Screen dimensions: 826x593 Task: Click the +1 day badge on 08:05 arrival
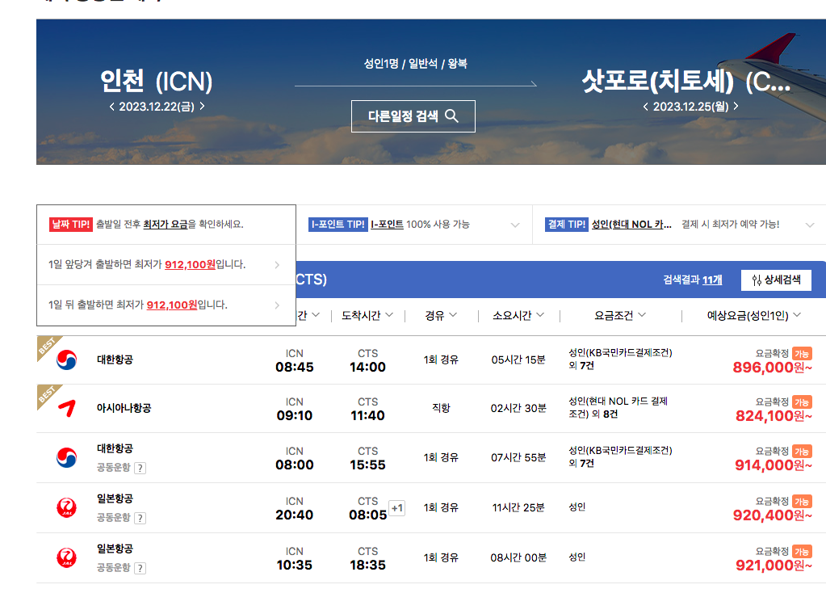(396, 508)
